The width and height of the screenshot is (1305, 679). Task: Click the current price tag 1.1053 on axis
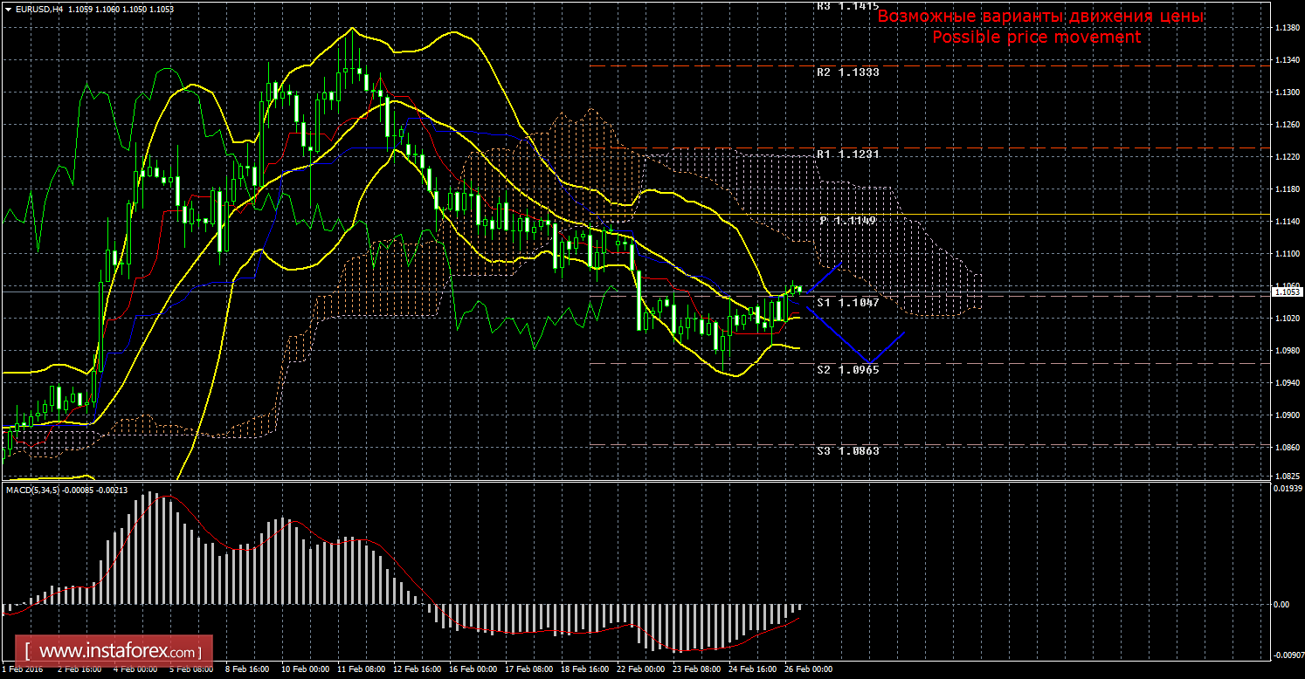pos(1285,292)
